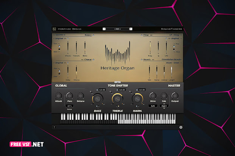Click the Soft drive mode button
The width and height of the screenshot is (235, 156).
153,106
